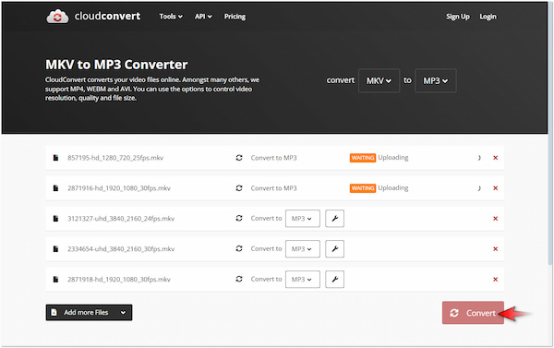554x348 pixels.
Task: Open wrench settings for 2871918-hd file
Action: [334, 279]
